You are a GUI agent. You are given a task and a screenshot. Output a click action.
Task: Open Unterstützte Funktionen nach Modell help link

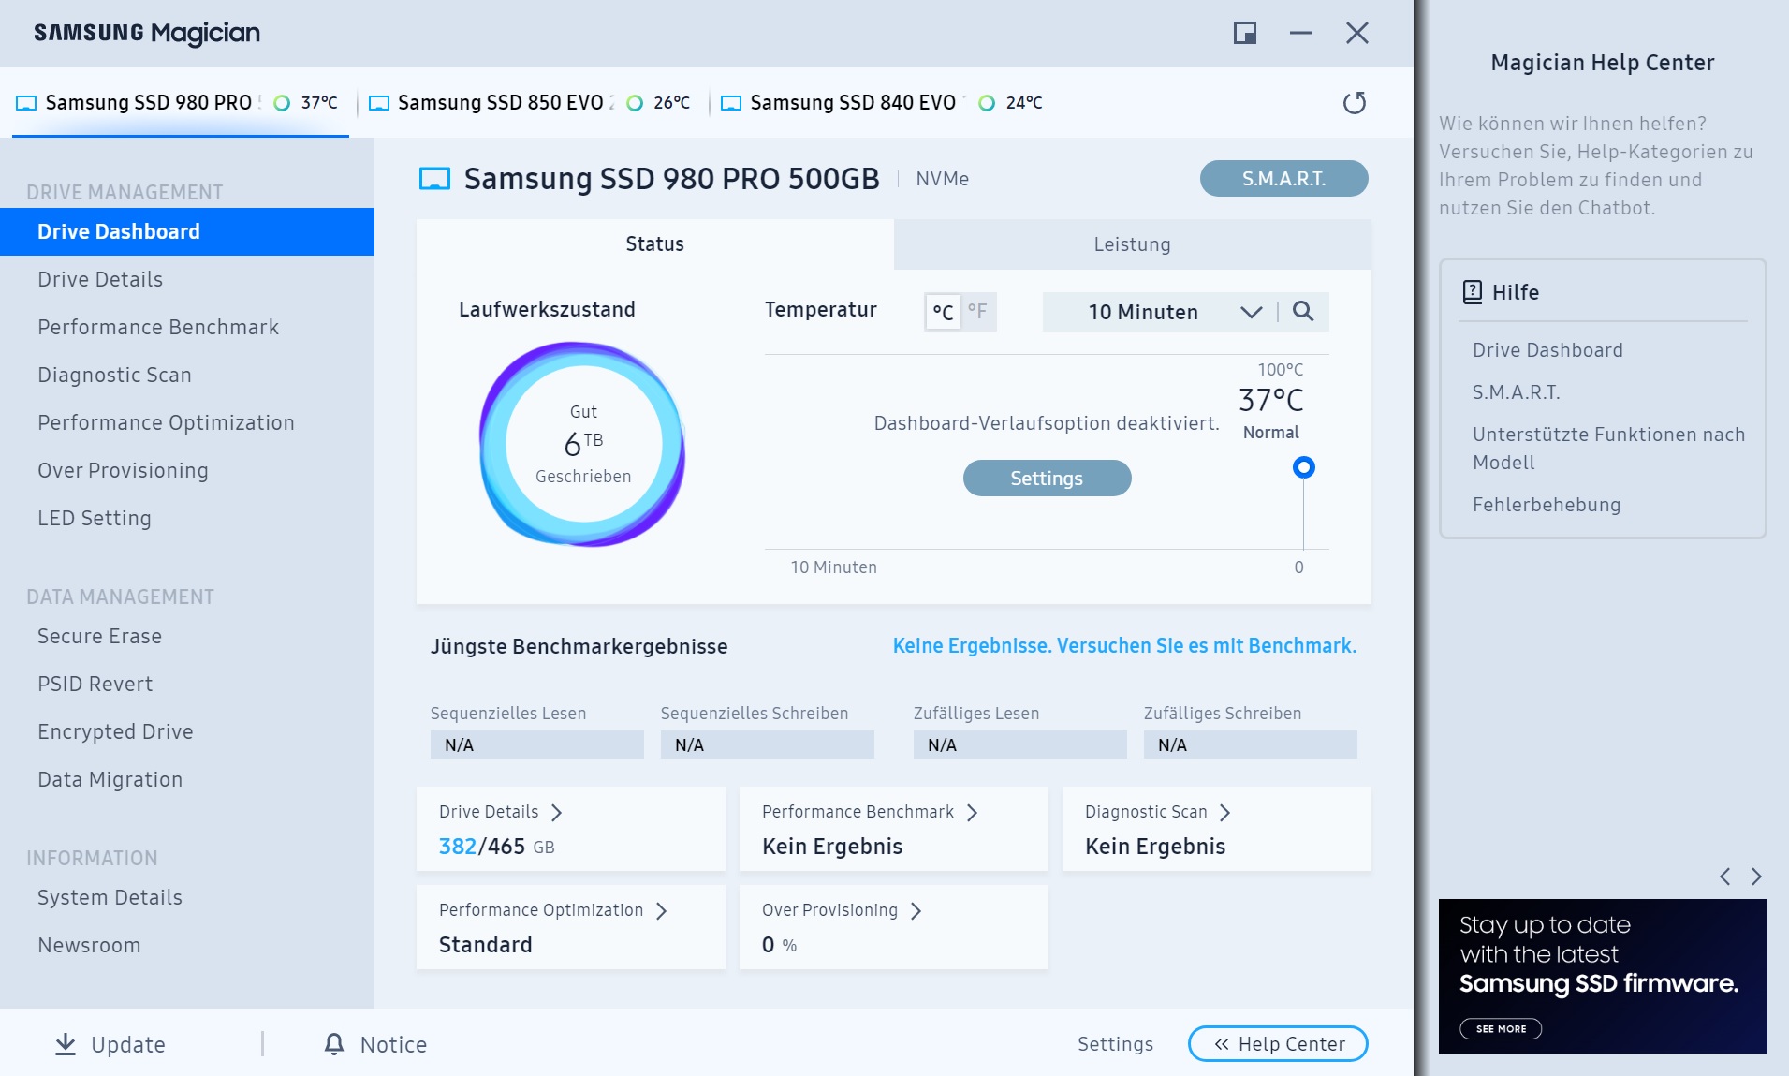click(x=1608, y=449)
